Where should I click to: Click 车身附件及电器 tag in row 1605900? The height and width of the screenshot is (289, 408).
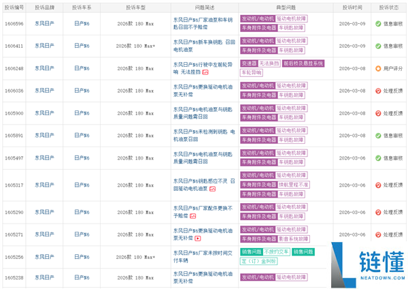(258, 118)
